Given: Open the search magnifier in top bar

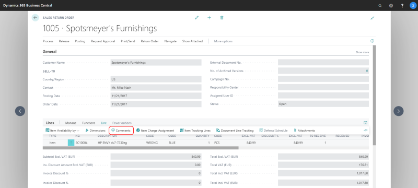Looking at the screenshot, I should pyautogui.click(x=380, y=6).
